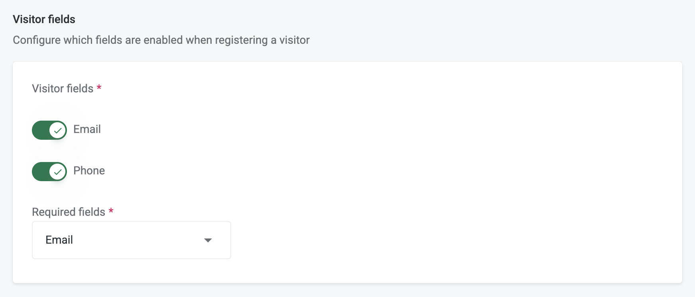Click the Visitor fields form label
The height and width of the screenshot is (297, 695).
(x=63, y=88)
